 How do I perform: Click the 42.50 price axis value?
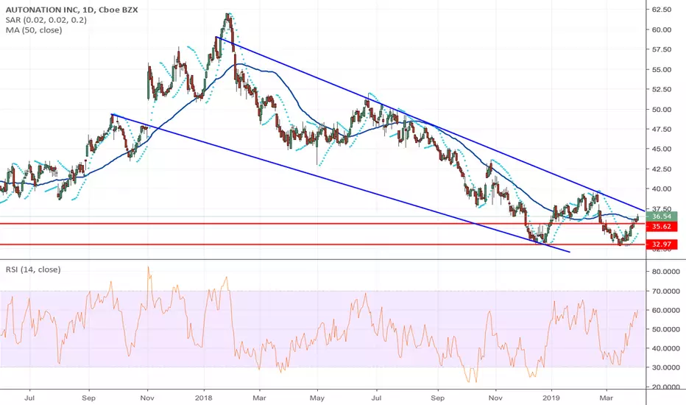(x=662, y=169)
